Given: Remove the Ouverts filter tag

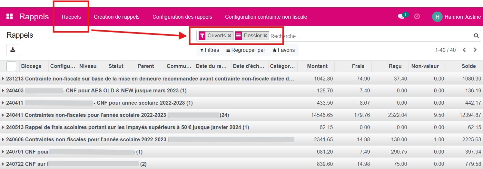Looking at the screenshot, I should [230, 36].
